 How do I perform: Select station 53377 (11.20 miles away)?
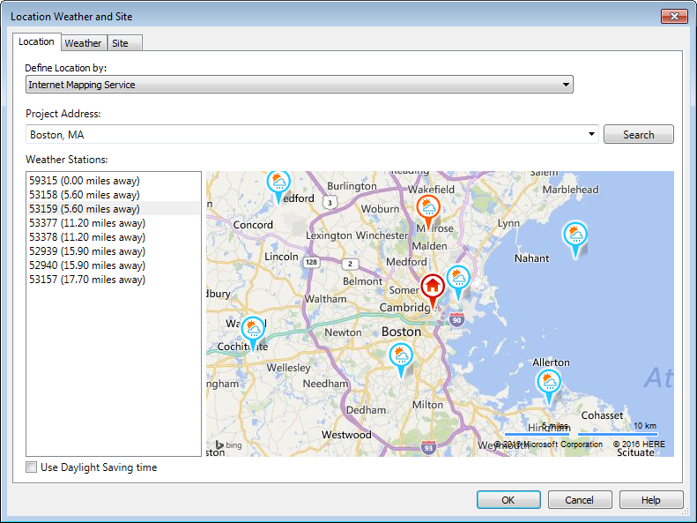tap(114, 223)
